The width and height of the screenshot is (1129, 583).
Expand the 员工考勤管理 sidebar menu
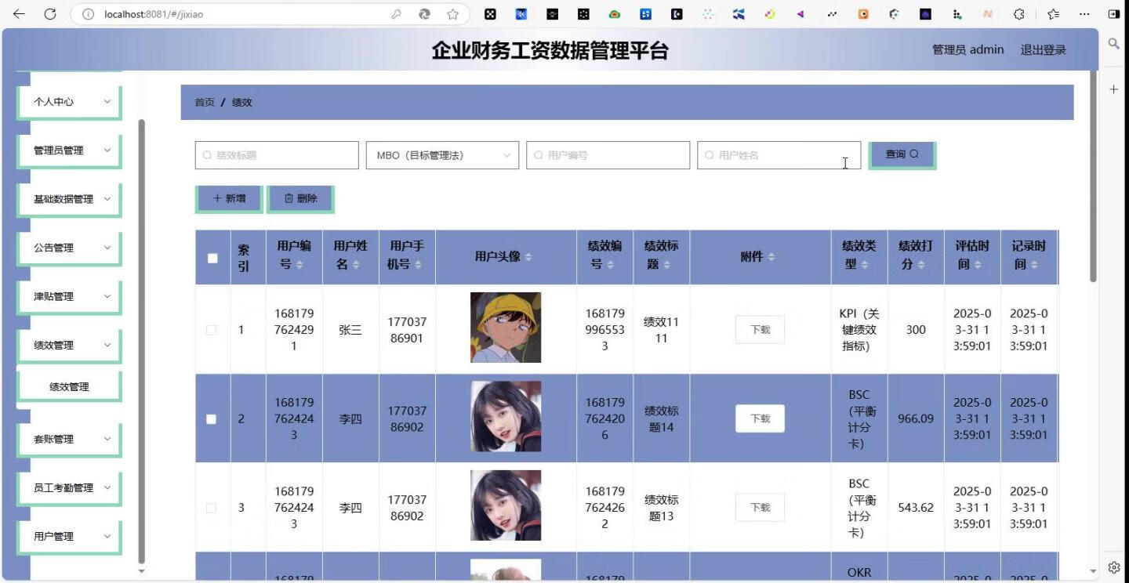[69, 487]
